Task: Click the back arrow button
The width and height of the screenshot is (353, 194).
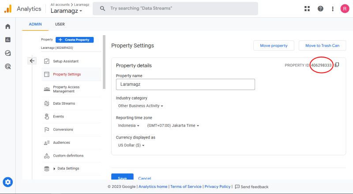Action: [x=32, y=61]
